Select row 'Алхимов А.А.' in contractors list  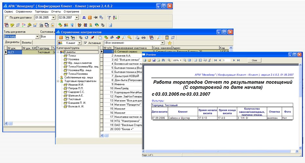(x=123, y=56)
